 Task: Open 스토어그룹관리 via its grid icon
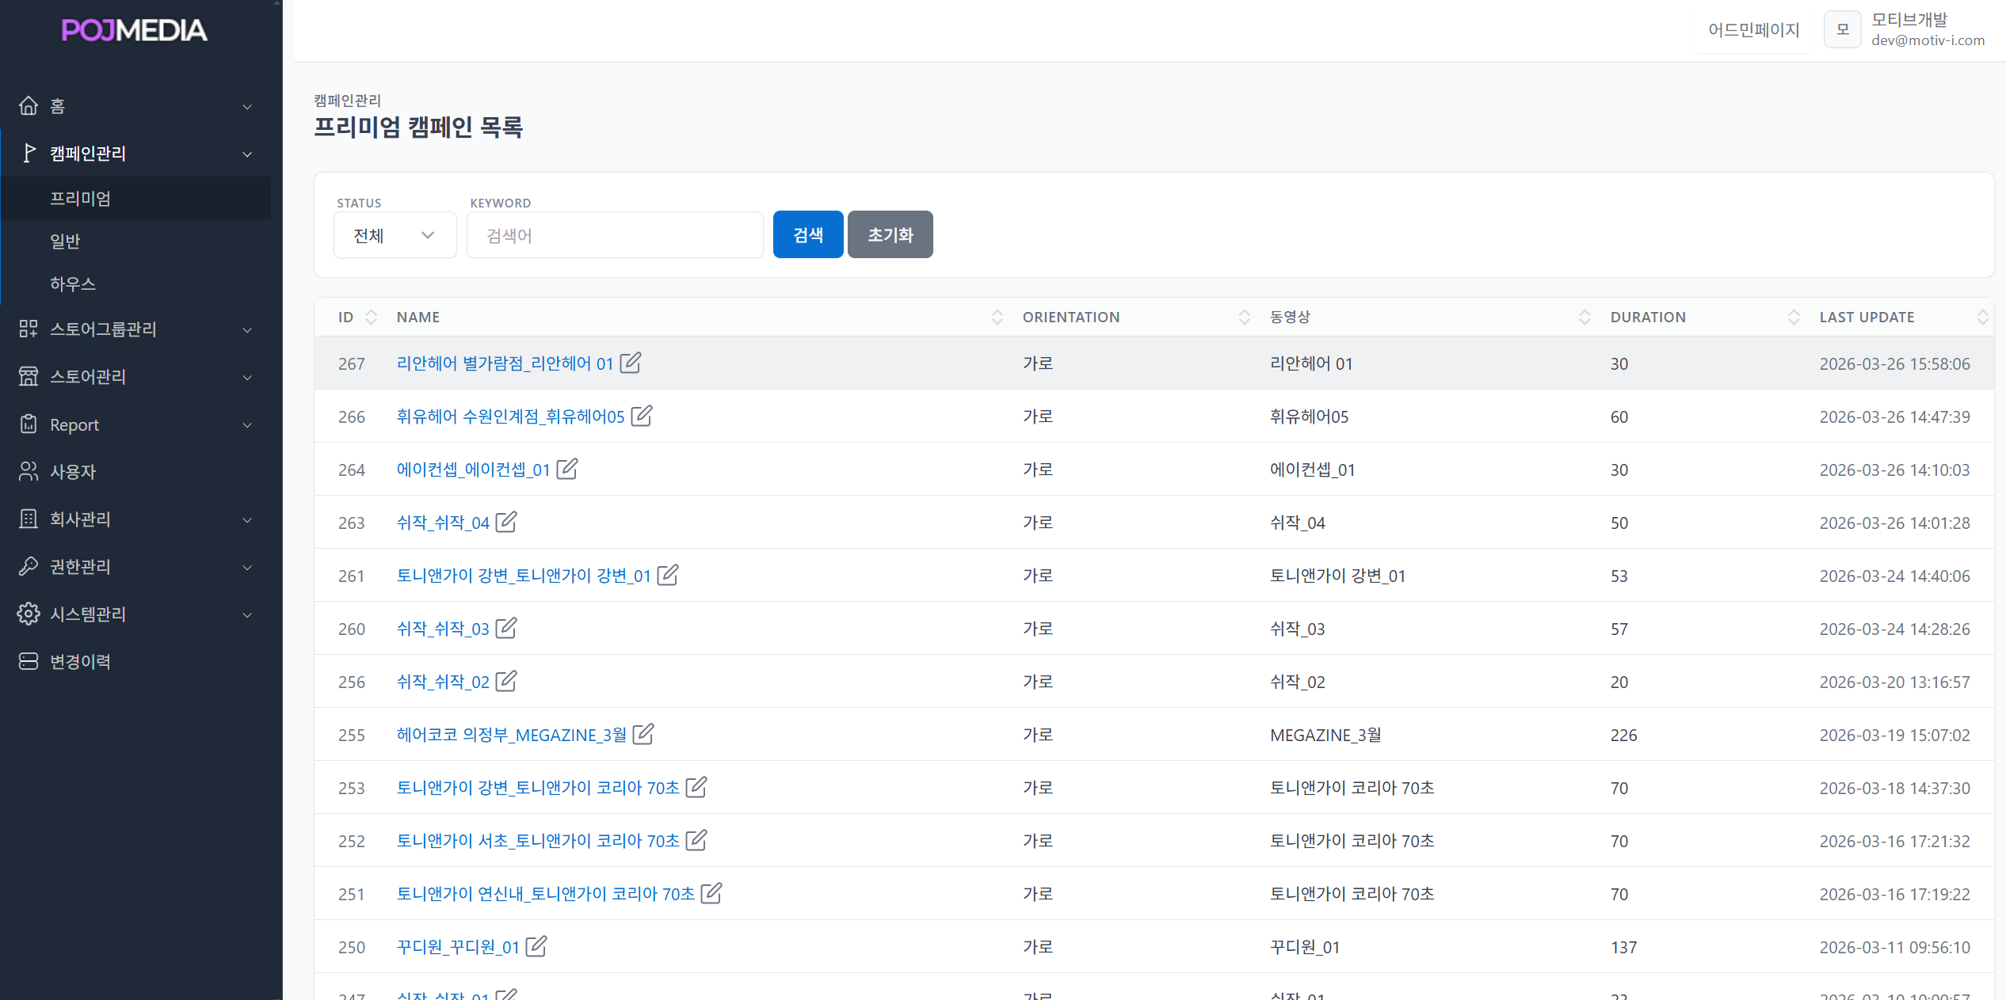coord(29,329)
